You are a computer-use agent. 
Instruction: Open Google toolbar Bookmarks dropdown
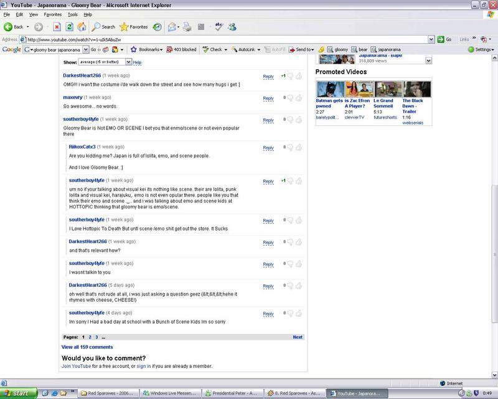coord(147,49)
